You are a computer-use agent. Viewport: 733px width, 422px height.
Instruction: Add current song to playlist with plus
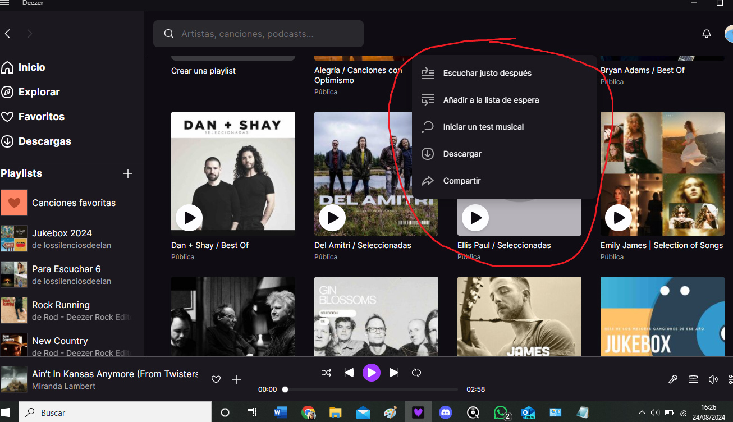click(236, 380)
